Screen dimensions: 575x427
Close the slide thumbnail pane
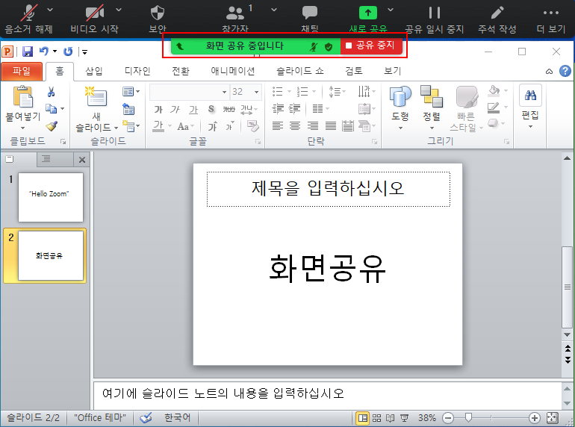tap(82, 160)
